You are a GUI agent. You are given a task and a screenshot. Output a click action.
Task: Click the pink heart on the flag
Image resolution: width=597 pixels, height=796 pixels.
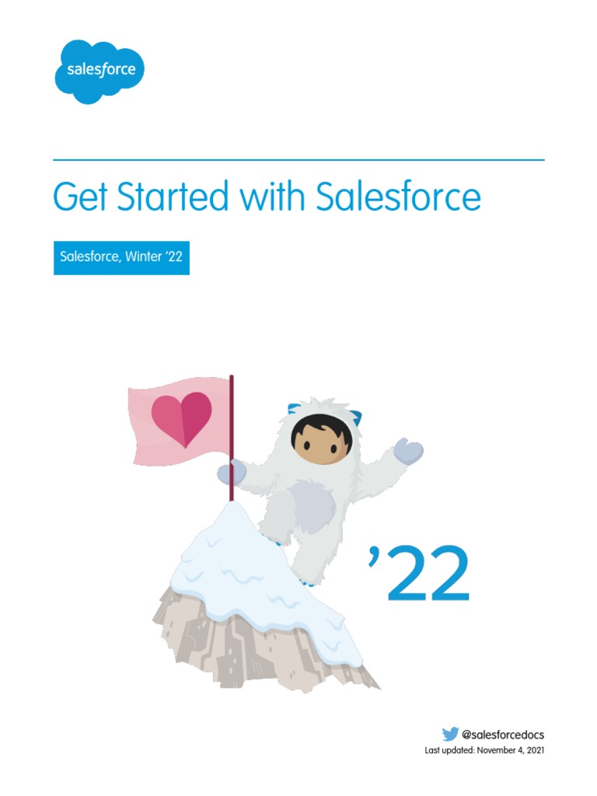pyautogui.click(x=182, y=417)
